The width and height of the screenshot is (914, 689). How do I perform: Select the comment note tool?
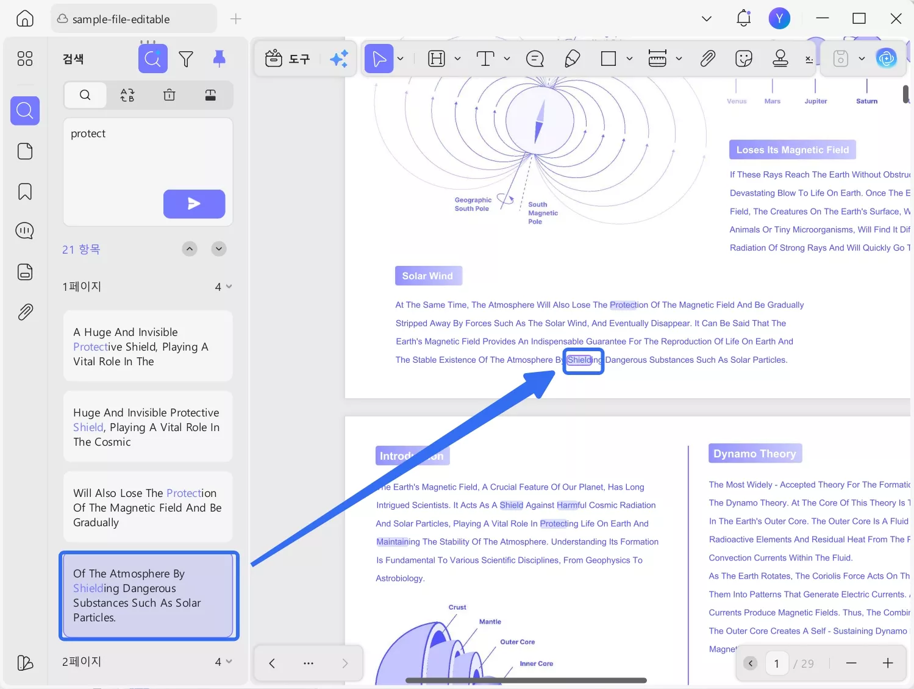pos(535,59)
